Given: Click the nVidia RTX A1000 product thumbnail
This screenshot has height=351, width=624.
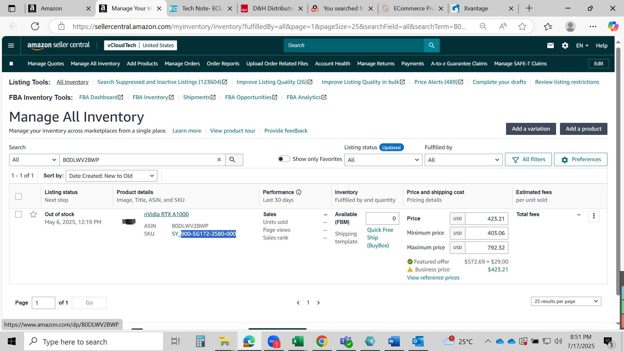Looking at the screenshot, I should pos(129,222).
